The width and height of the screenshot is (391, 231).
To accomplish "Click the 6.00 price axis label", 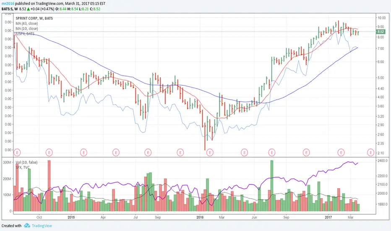I will 381,62.
